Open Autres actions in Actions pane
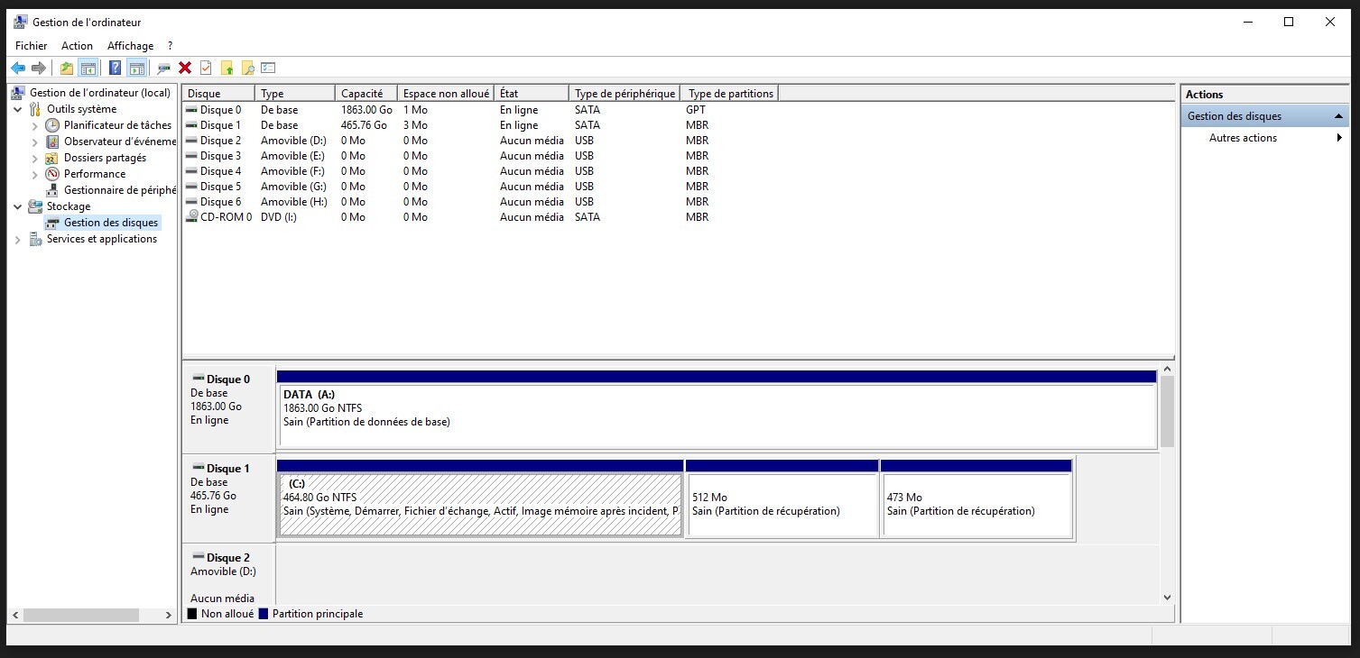This screenshot has height=658, width=1360. (1243, 138)
